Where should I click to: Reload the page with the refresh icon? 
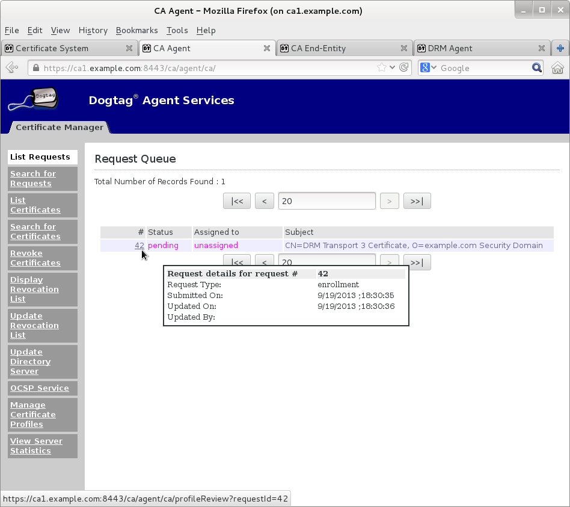(x=403, y=67)
